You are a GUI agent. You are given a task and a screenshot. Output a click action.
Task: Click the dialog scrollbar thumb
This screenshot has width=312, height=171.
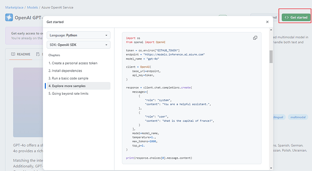[271, 57]
